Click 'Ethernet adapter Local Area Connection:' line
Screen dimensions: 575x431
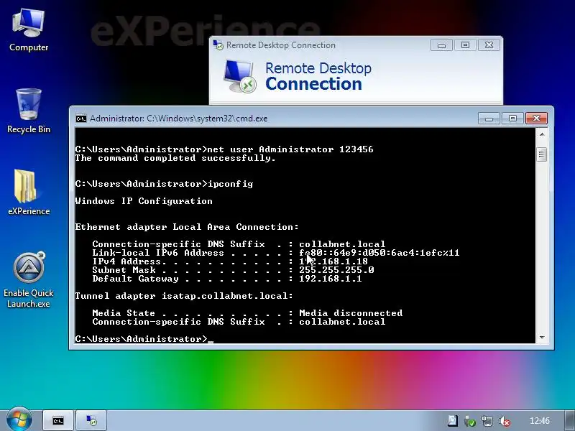(187, 227)
